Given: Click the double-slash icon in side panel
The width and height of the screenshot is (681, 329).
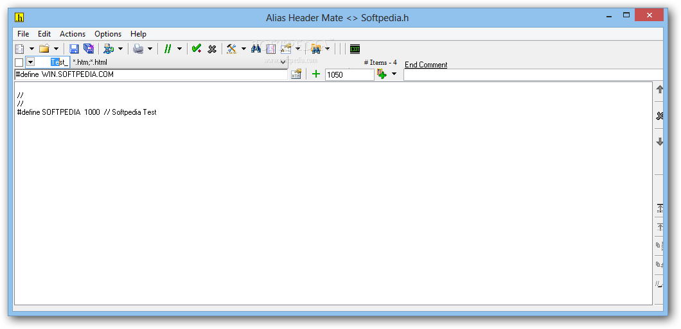Looking at the screenshot, I should [659, 284].
